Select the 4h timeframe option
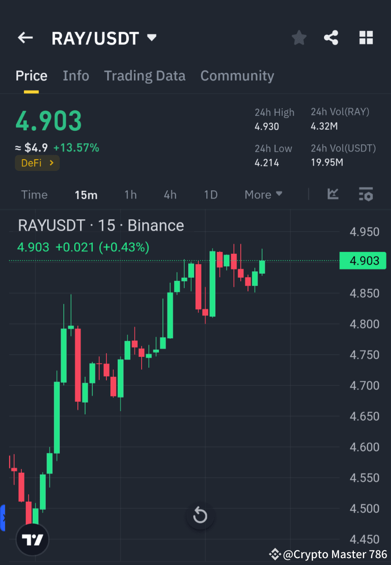Image resolution: width=391 pixels, height=565 pixels. point(170,195)
